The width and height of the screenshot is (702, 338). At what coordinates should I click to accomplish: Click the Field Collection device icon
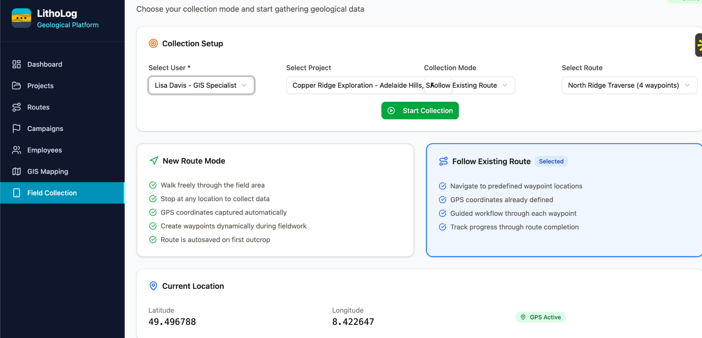(x=16, y=193)
